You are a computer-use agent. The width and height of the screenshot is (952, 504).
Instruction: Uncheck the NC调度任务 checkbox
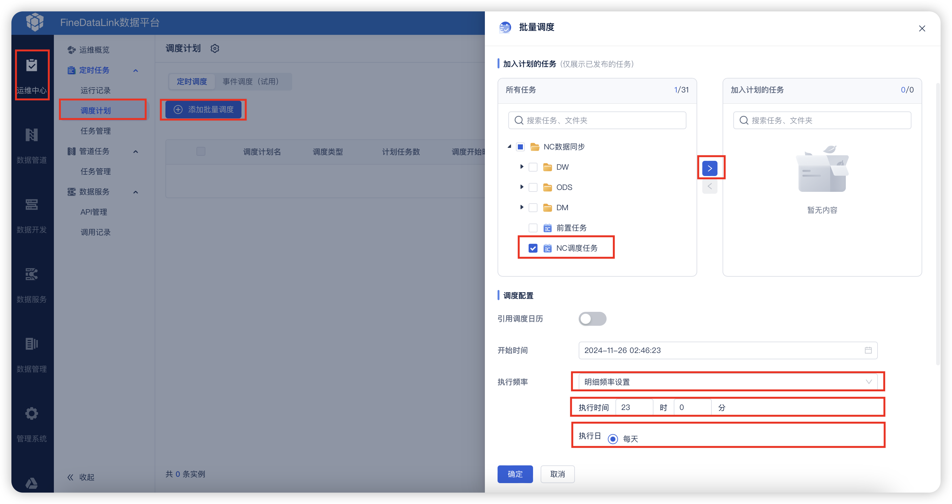532,248
